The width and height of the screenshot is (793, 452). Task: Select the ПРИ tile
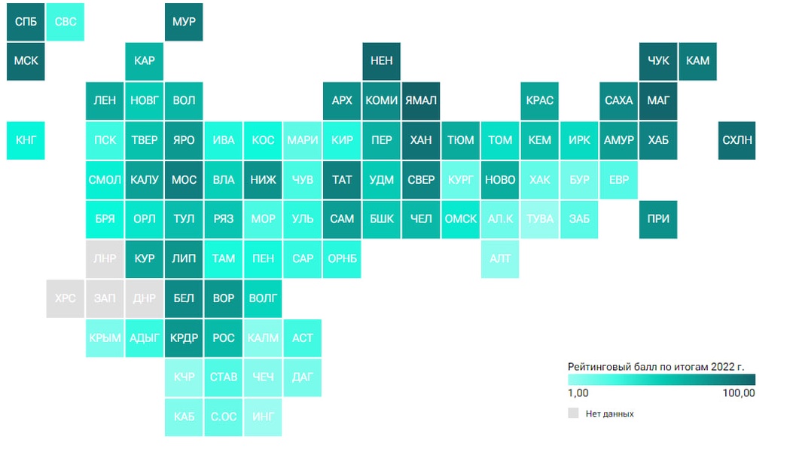pyautogui.click(x=658, y=219)
